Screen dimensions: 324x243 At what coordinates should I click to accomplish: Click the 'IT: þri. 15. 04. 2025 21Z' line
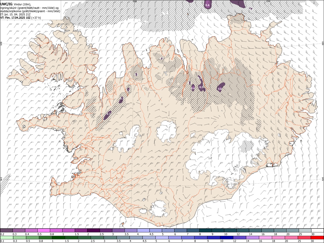(15, 14)
